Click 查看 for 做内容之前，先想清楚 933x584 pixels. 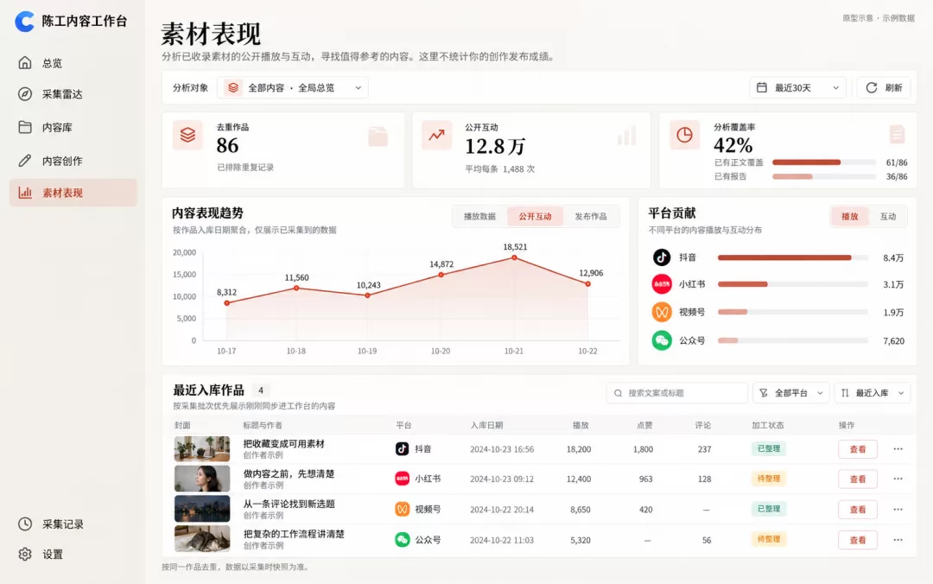click(858, 479)
